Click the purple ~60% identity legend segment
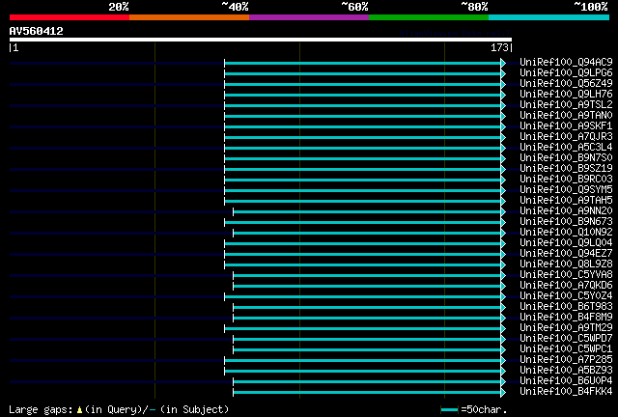The height and width of the screenshot is (417, 618). (x=309, y=17)
